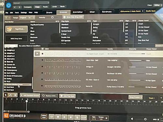Viewport: 163px width, 122px height.
Task: Click the favorites star column header
Action: pyautogui.click(x=43, y=49)
